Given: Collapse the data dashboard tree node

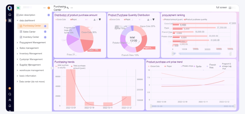Looking at the screenshot, I should pyautogui.click(x=18, y=20).
